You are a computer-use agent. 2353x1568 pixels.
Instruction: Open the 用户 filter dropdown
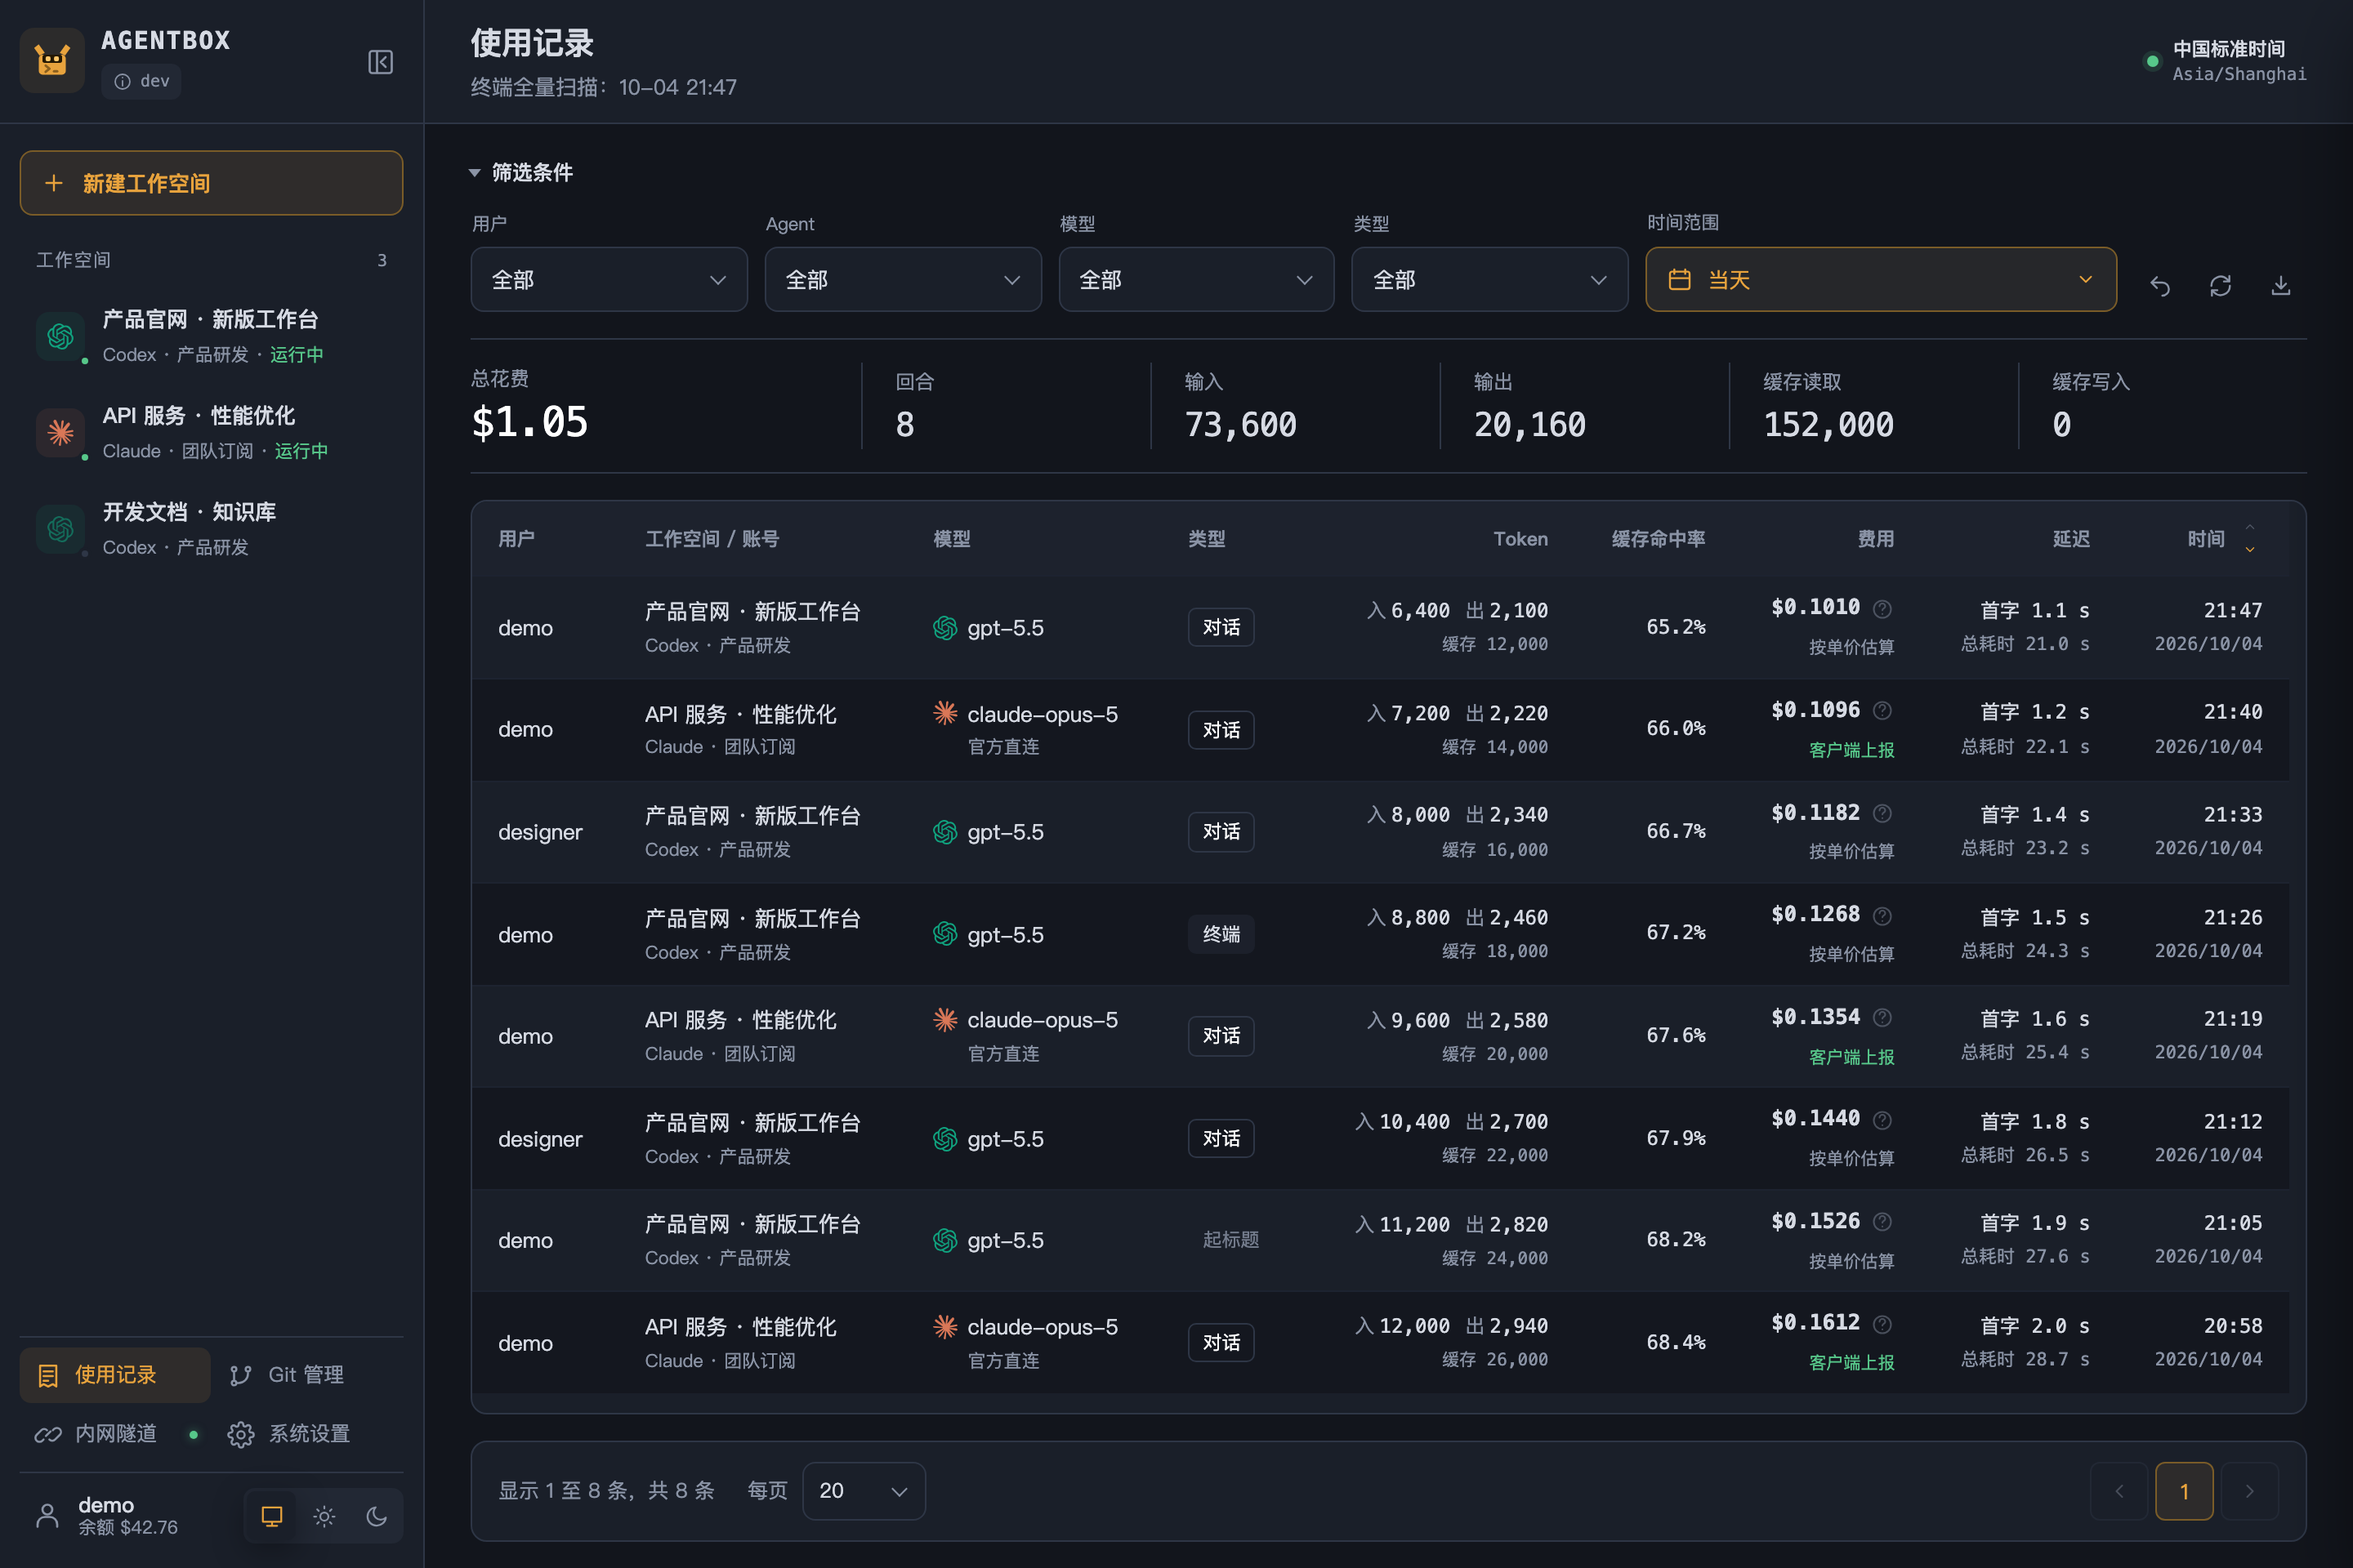tap(609, 279)
